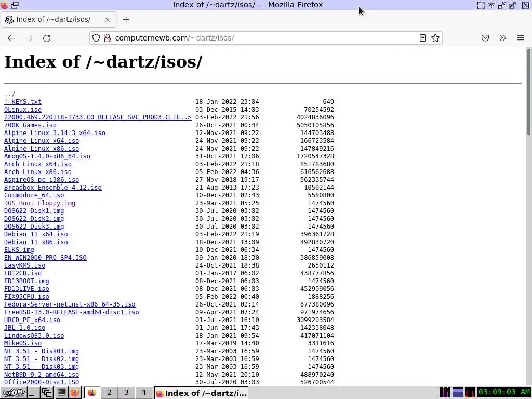Switch to workspace 3
This screenshot has height=399, width=532.
127,393
